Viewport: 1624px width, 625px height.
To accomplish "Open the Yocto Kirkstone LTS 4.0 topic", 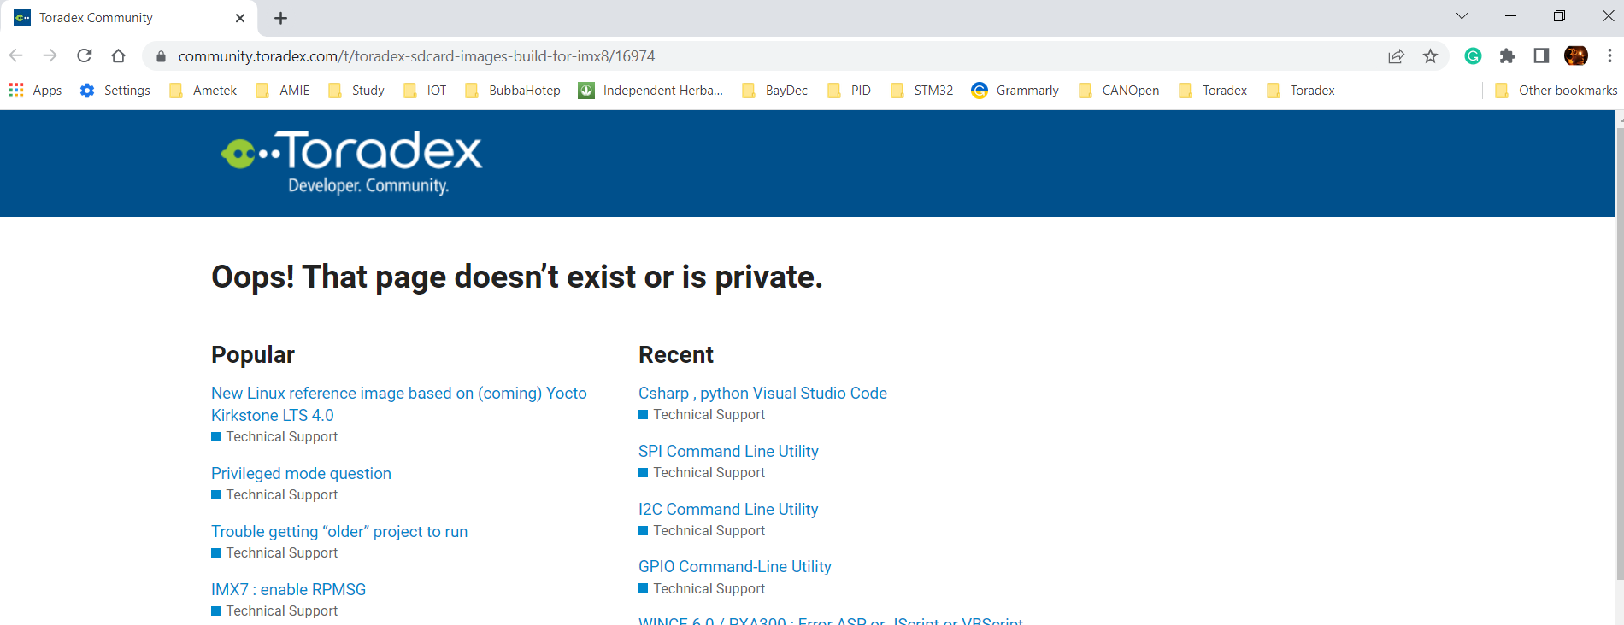I will [399, 404].
